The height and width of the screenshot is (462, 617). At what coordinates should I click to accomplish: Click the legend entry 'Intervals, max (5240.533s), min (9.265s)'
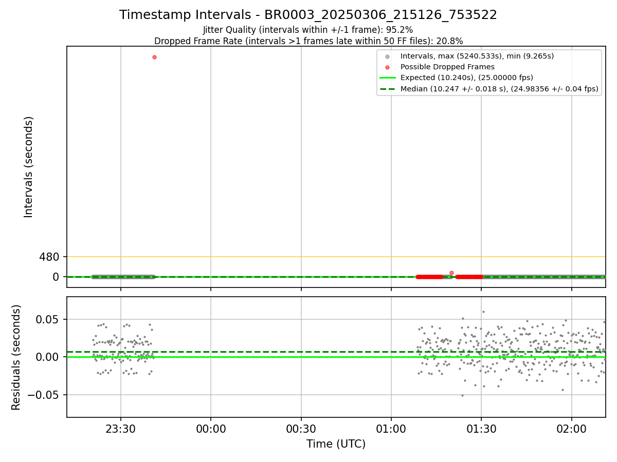[477, 56]
